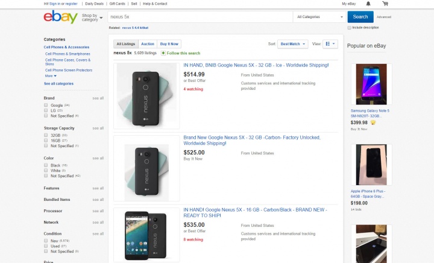The height and width of the screenshot is (263, 434).
Task: Click the list view icon
Action: point(328,44)
